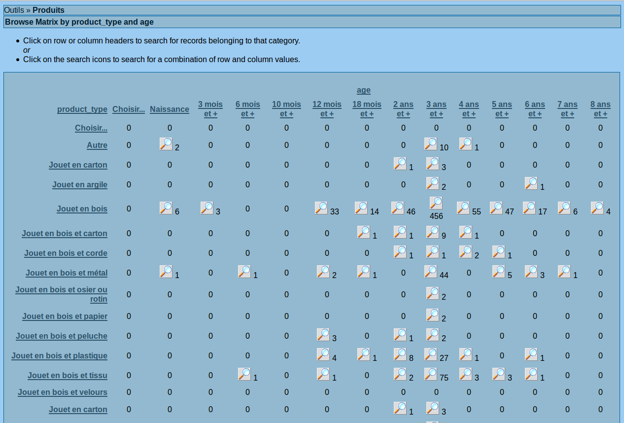This screenshot has width=624, height=423.
Task: Click search icon for Autre at Naissance
Action: click(x=166, y=144)
